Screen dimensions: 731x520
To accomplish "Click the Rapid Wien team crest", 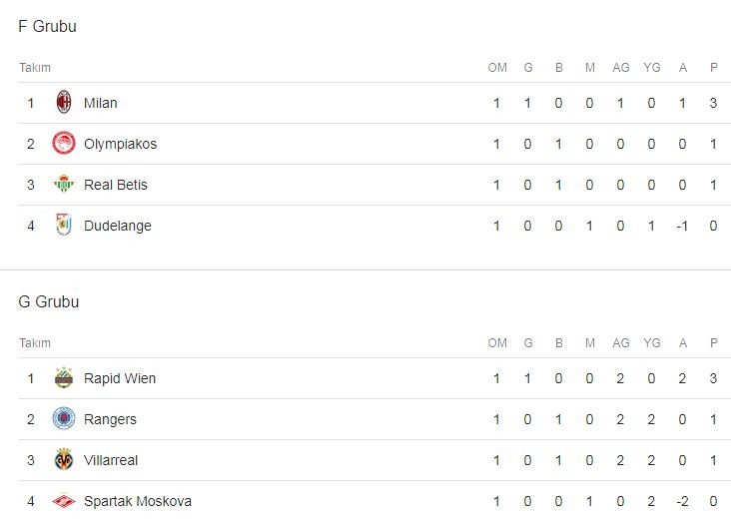I will point(64,378).
